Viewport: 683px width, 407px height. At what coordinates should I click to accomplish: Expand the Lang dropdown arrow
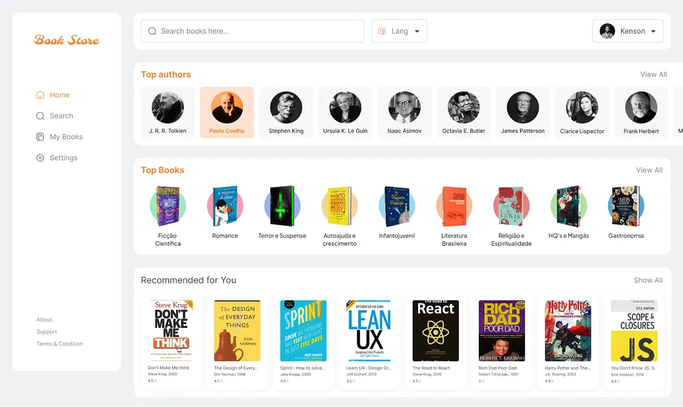pyautogui.click(x=418, y=31)
